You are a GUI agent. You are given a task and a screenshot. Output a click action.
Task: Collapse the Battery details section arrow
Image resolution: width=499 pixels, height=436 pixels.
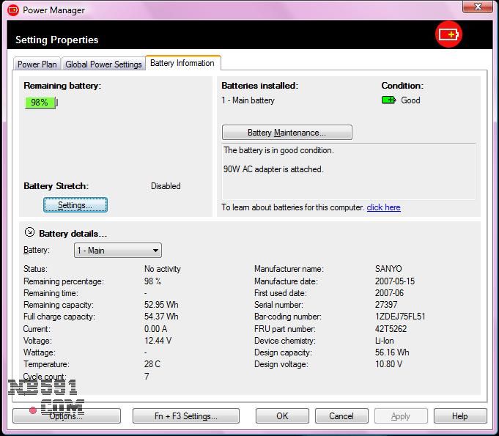[29, 233]
